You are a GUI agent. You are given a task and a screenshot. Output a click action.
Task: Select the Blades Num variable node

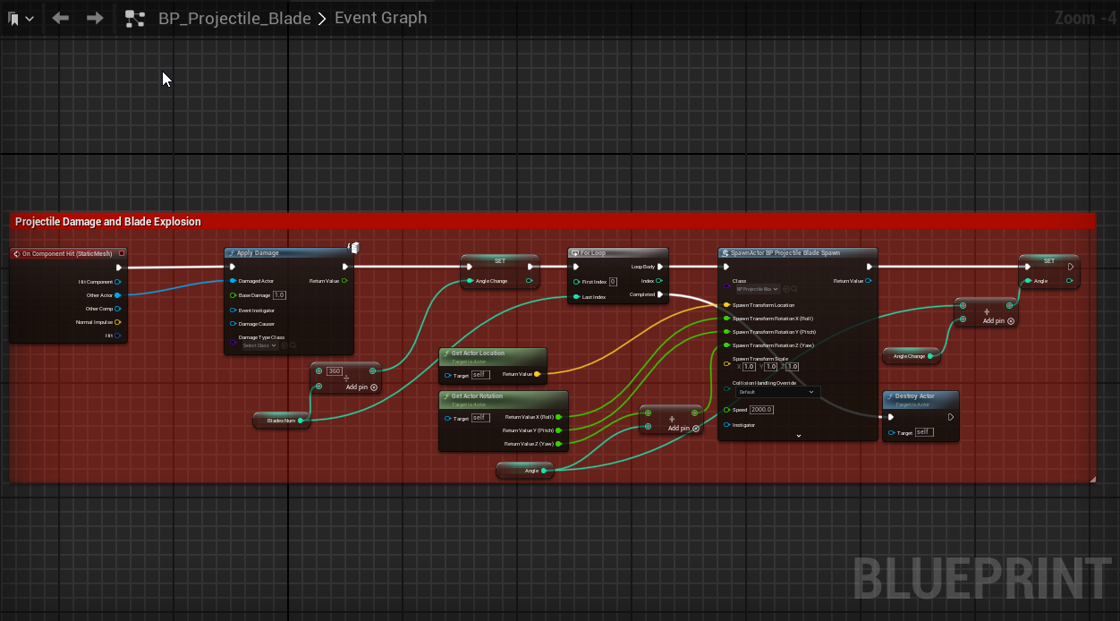(282, 420)
